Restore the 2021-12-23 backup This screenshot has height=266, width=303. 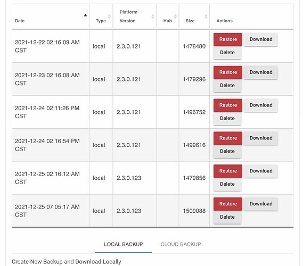(228, 72)
